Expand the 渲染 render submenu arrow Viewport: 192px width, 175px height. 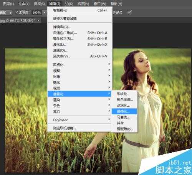click(x=109, y=99)
